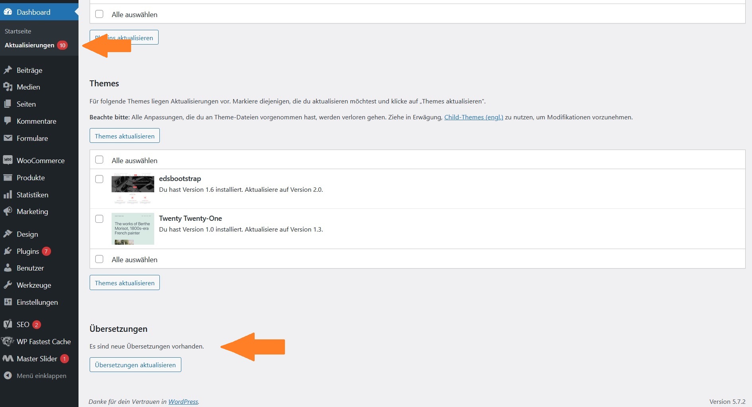Click the Version 5.7.2 footer text
Image resolution: width=752 pixels, height=407 pixels.
[x=727, y=401]
